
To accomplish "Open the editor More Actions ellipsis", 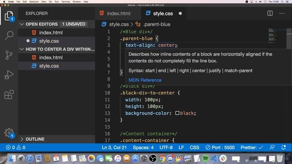I will (x=282, y=13).
